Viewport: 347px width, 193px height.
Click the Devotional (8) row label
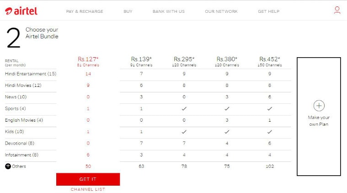(20, 144)
